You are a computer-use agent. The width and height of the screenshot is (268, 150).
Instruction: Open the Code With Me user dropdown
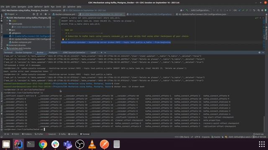(182, 10)
